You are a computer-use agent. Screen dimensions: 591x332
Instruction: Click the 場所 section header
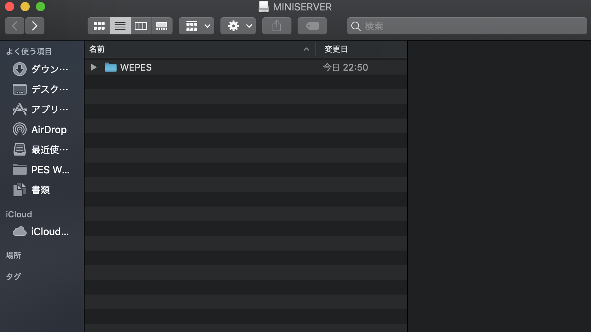(x=14, y=255)
